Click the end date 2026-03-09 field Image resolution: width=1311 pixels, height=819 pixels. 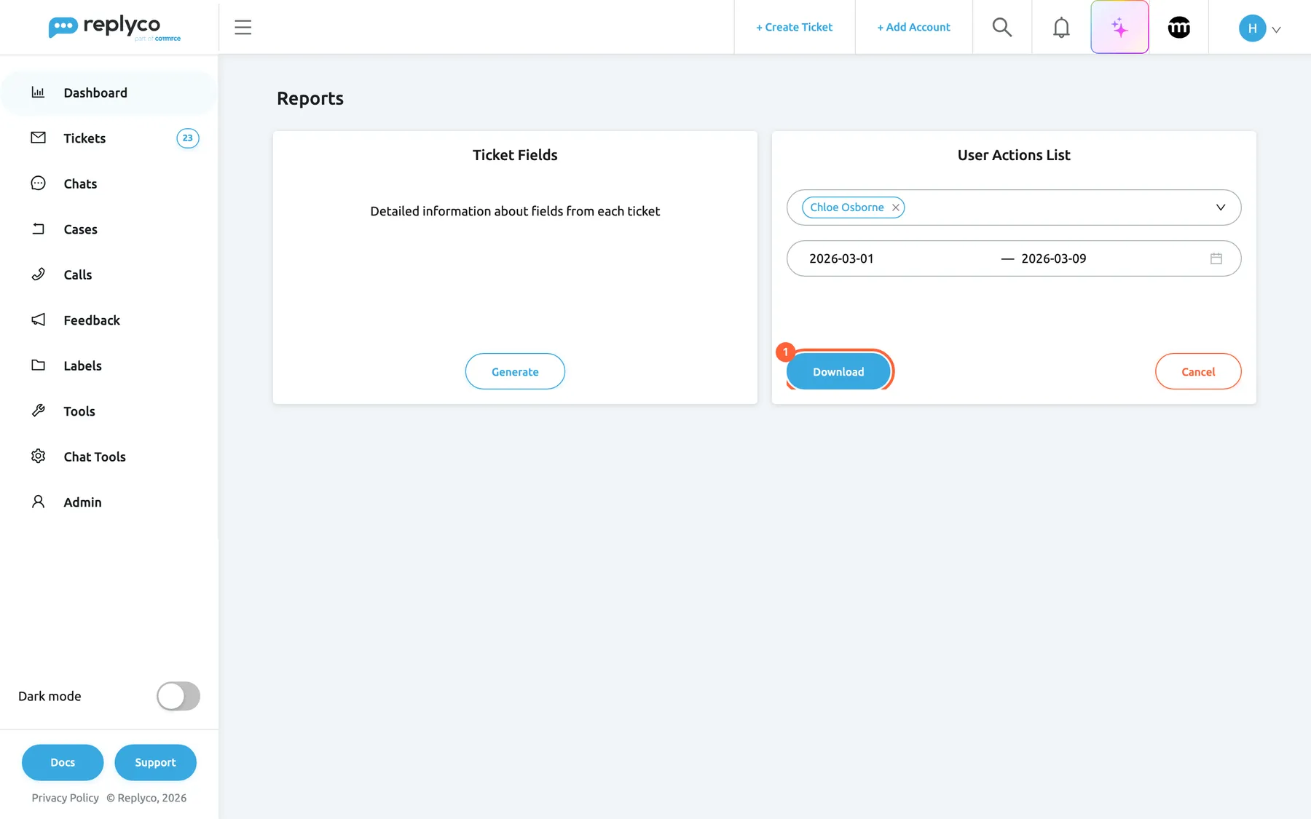(1053, 258)
